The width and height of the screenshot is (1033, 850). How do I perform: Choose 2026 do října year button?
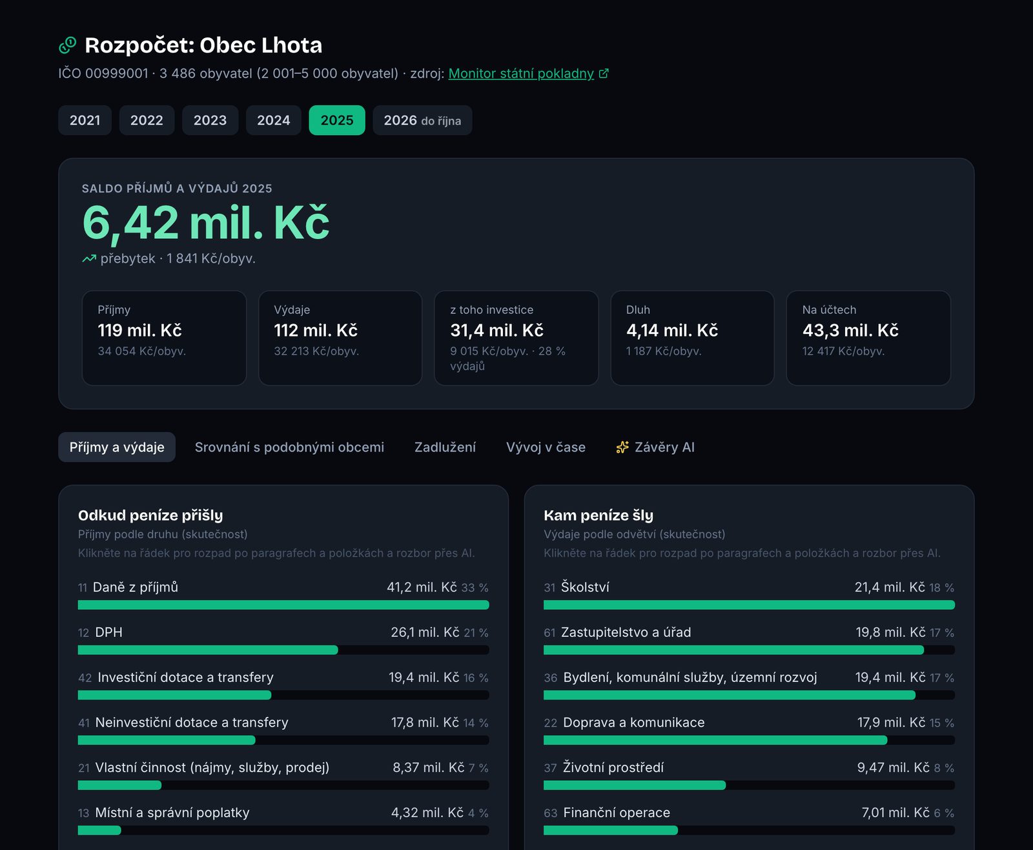(422, 120)
